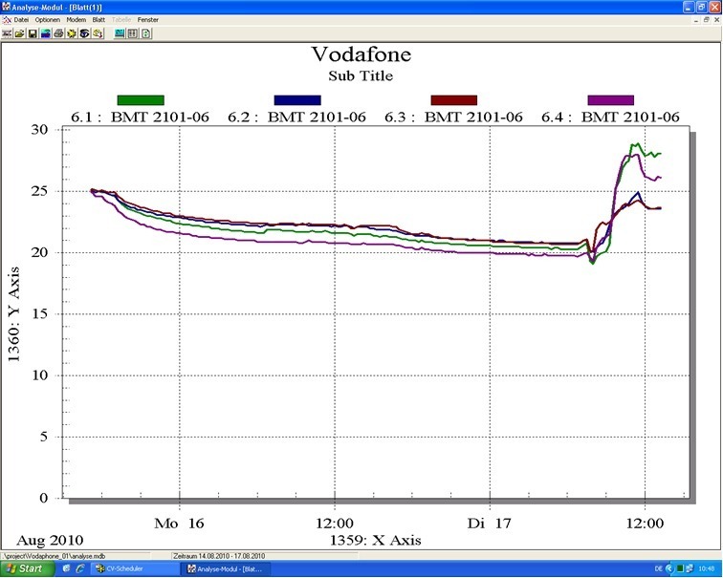The height and width of the screenshot is (578, 723).
Task: Minimize the inner document window
Action: [x=696, y=20]
